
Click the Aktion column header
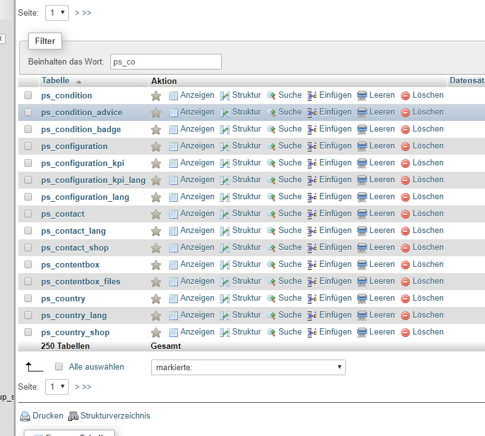click(164, 81)
